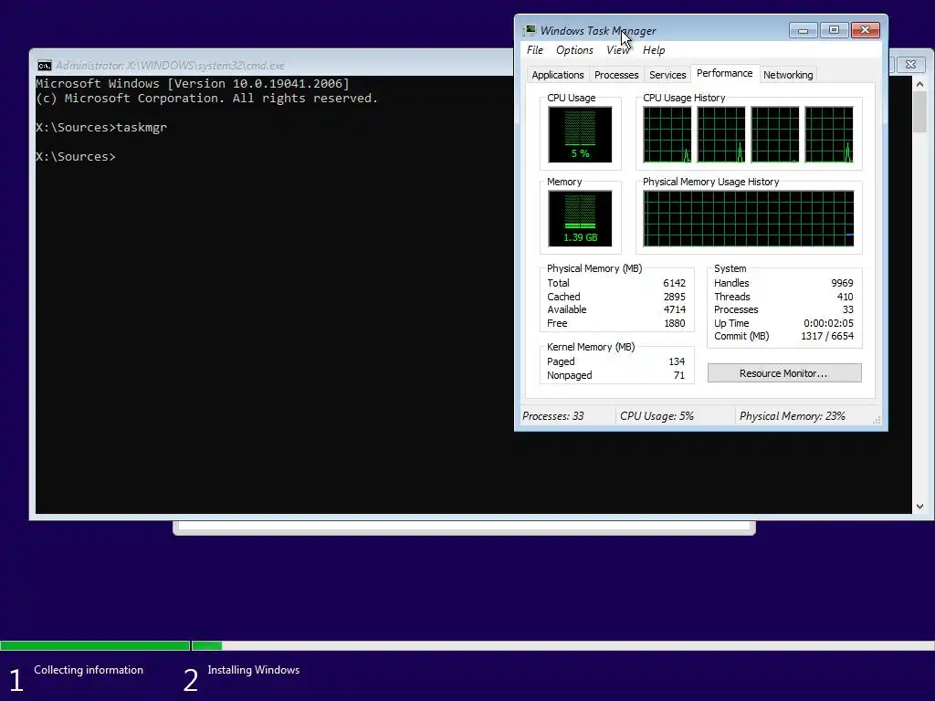Open the Help menu
Screen dimensions: 935x701
click(x=654, y=50)
